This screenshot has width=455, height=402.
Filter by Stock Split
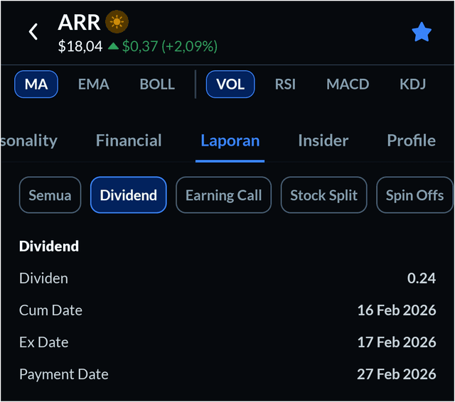point(324,195)
